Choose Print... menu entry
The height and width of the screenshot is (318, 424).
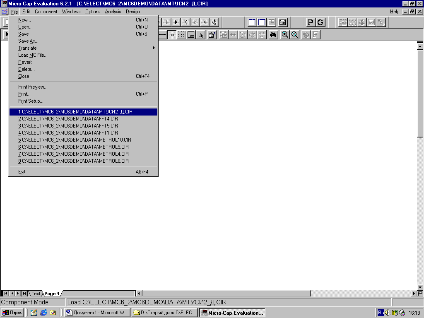coord(83,94)
